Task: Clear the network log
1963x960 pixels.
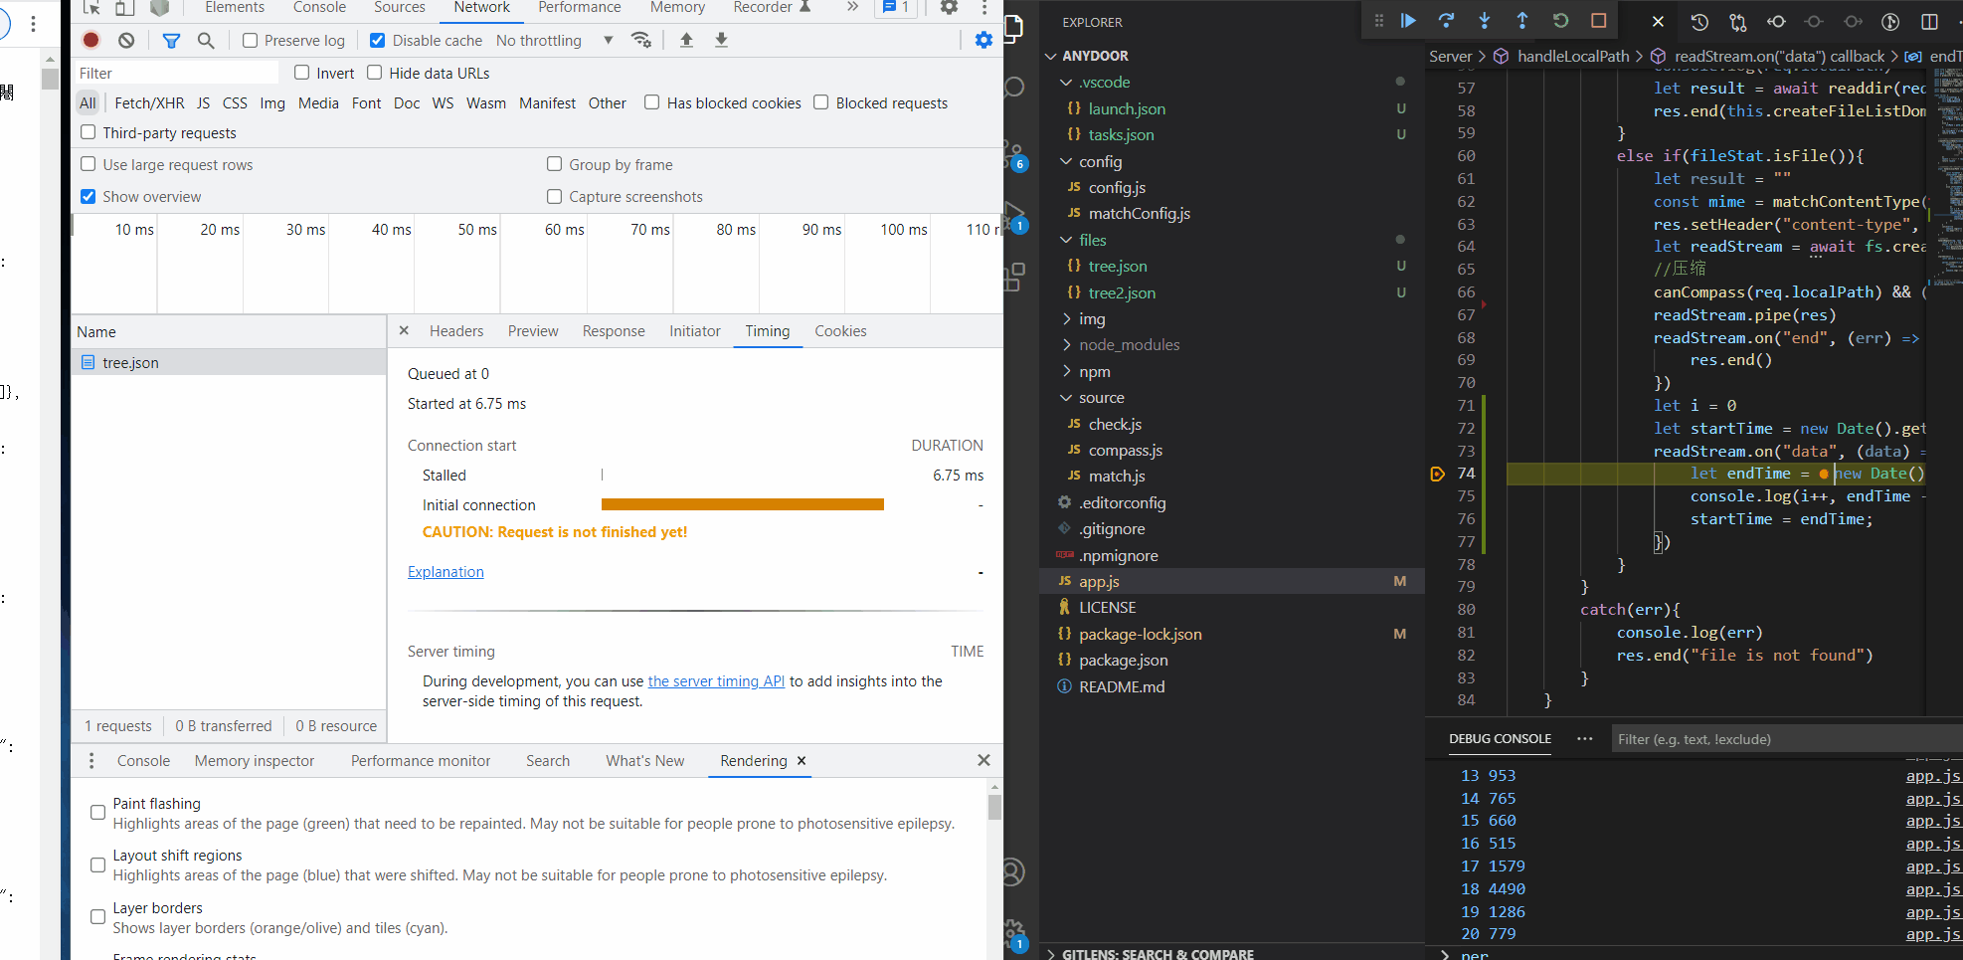Action: [x=126, y=40]
